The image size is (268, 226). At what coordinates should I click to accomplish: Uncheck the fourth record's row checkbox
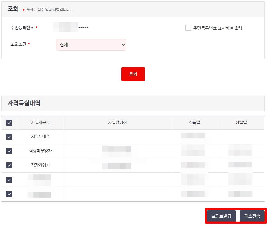pos(9,180)
